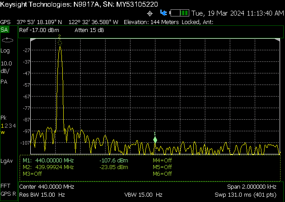Click the M1 440.00000 MHz marker readout

[48, 160]
